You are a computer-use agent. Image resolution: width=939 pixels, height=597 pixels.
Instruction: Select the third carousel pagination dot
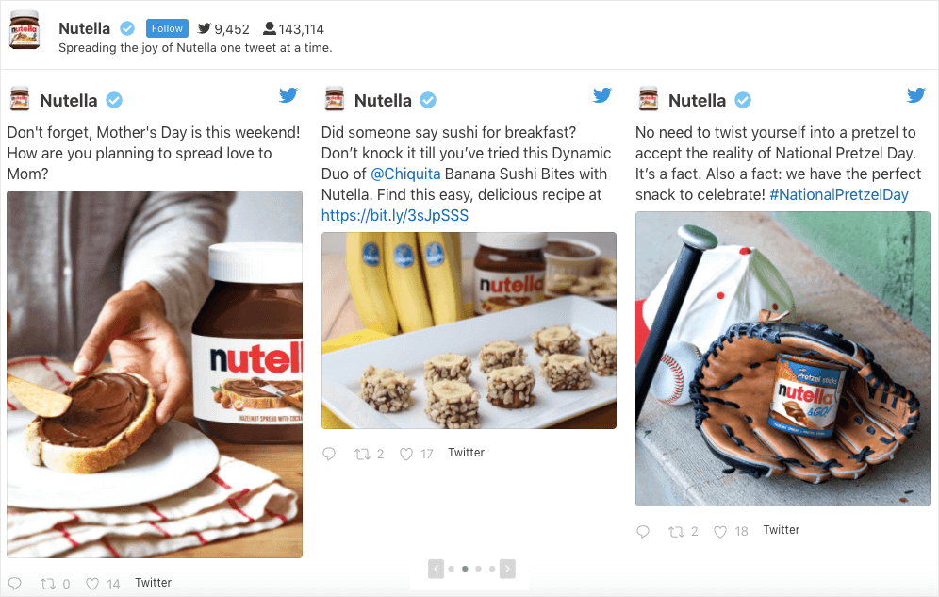click(x=479, y=569)
